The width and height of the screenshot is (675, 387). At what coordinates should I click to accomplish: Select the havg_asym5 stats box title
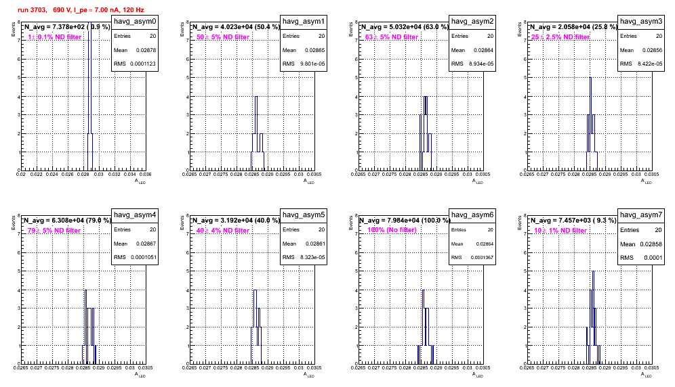304,215
